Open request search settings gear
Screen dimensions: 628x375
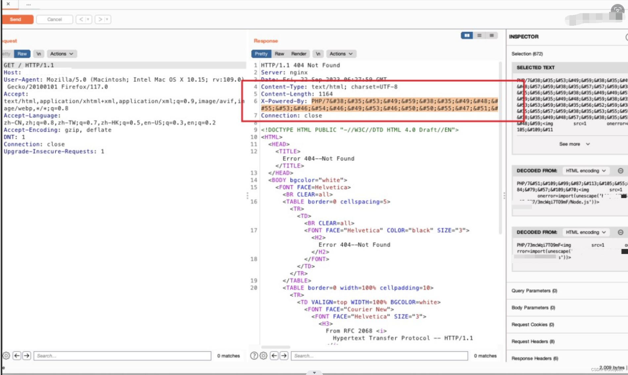click(x=6, y=356)
